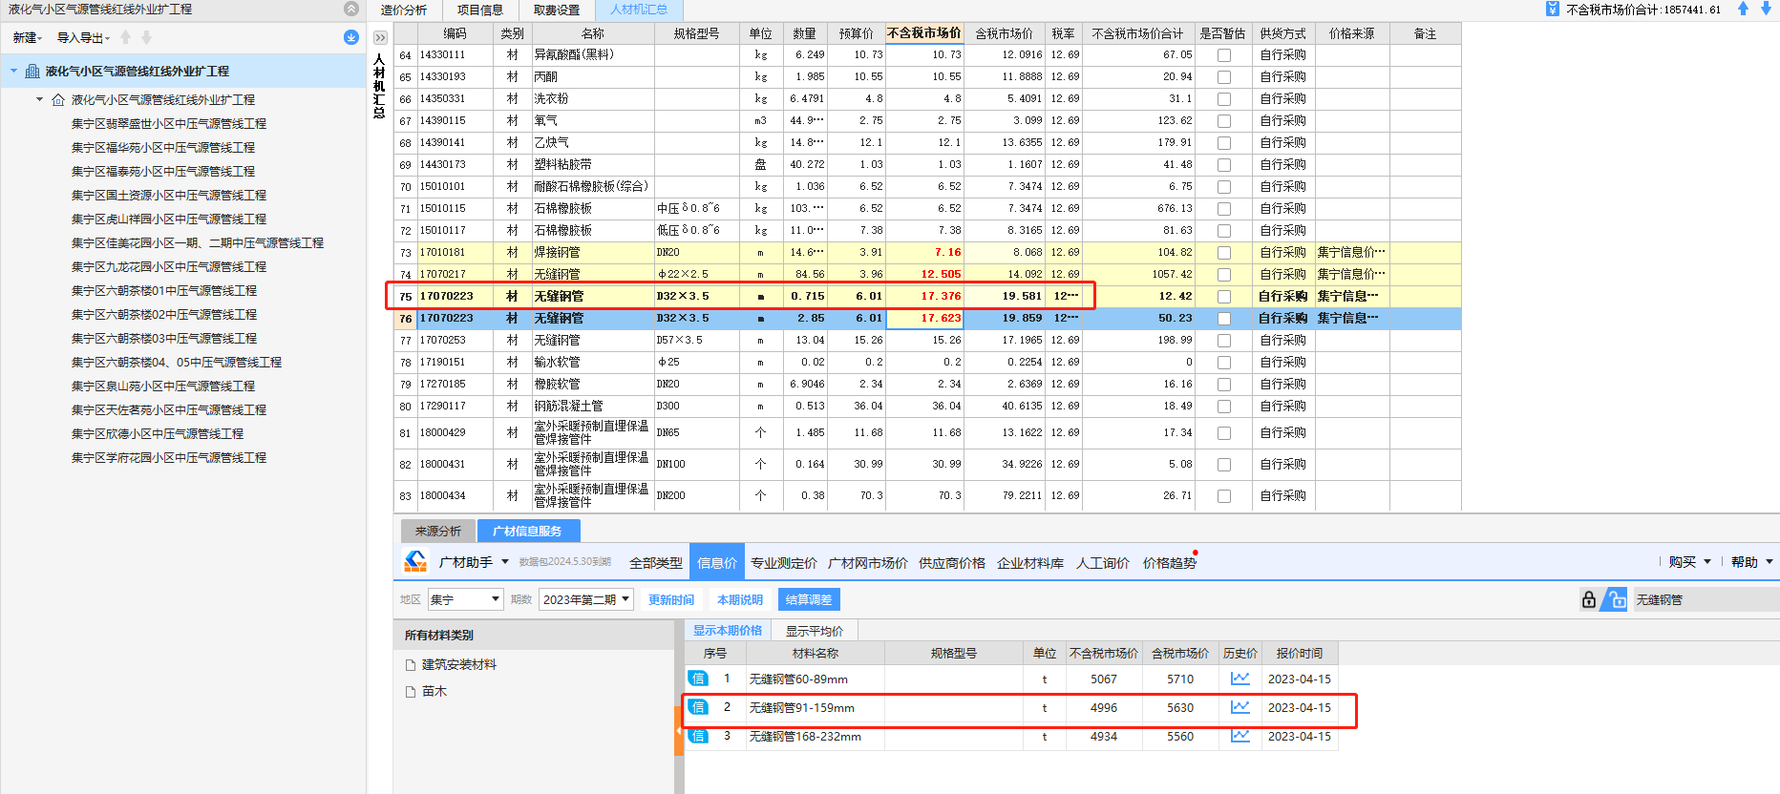Switch to 项目信息 tab
The width and height of the screenshot is (1780, 794).
(x=480, y=10)
